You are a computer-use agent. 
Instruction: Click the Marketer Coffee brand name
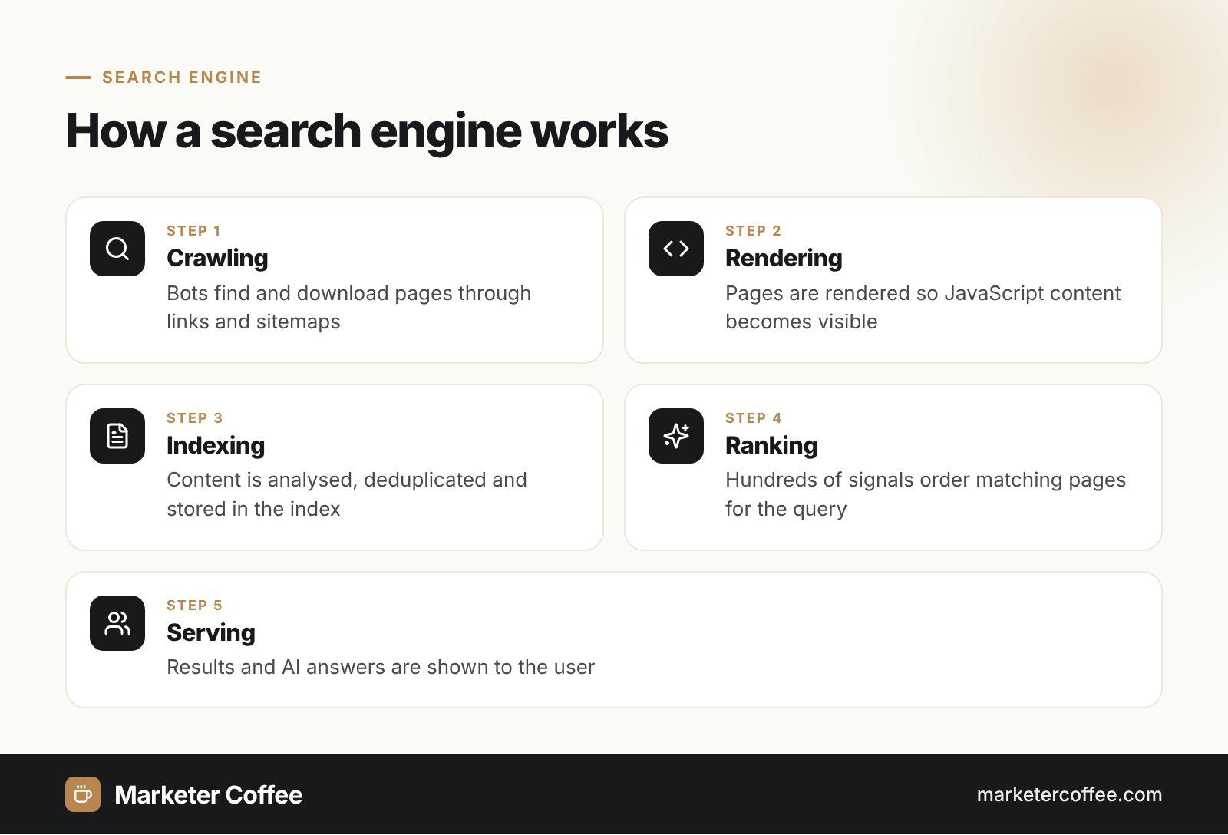pos(208,794)
